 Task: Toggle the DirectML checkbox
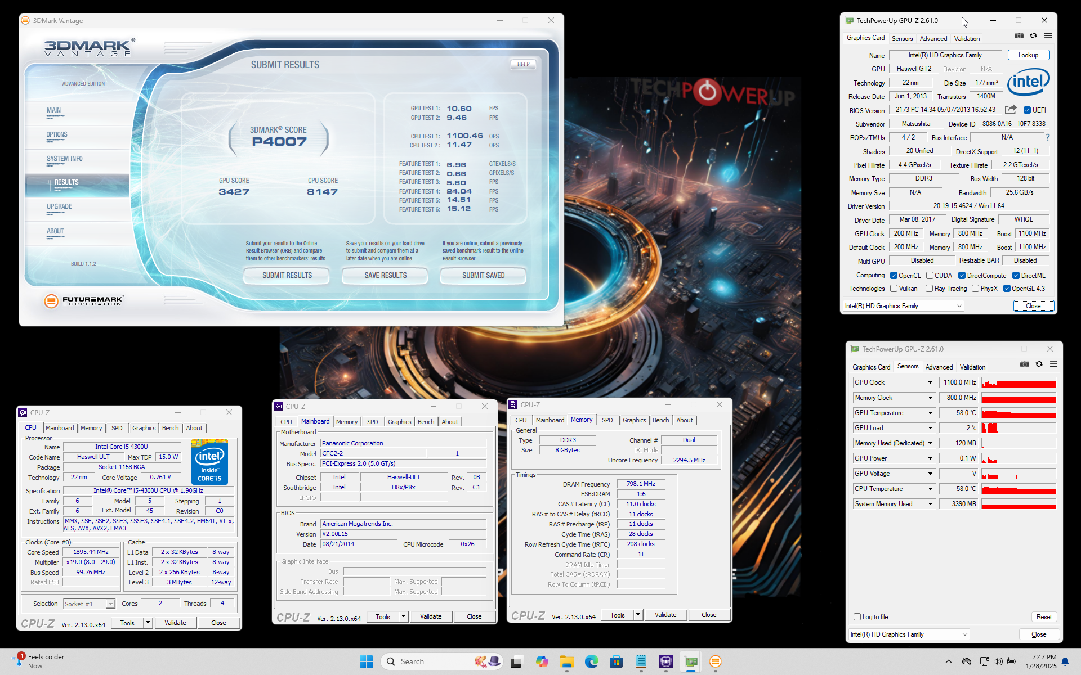tap(1016, 276)
